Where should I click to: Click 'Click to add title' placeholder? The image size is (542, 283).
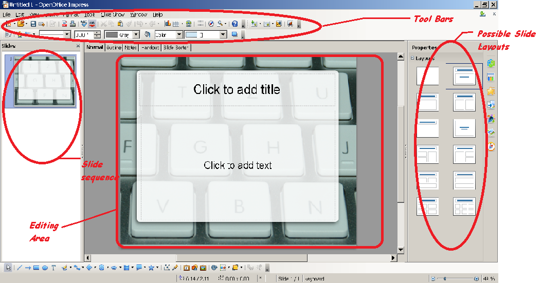(237, 89)
